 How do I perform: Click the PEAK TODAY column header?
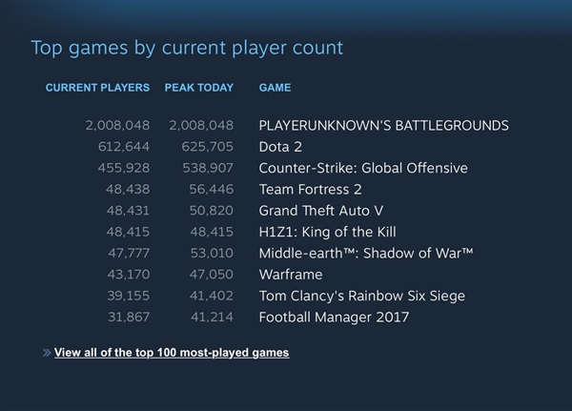tap(198, 88)
